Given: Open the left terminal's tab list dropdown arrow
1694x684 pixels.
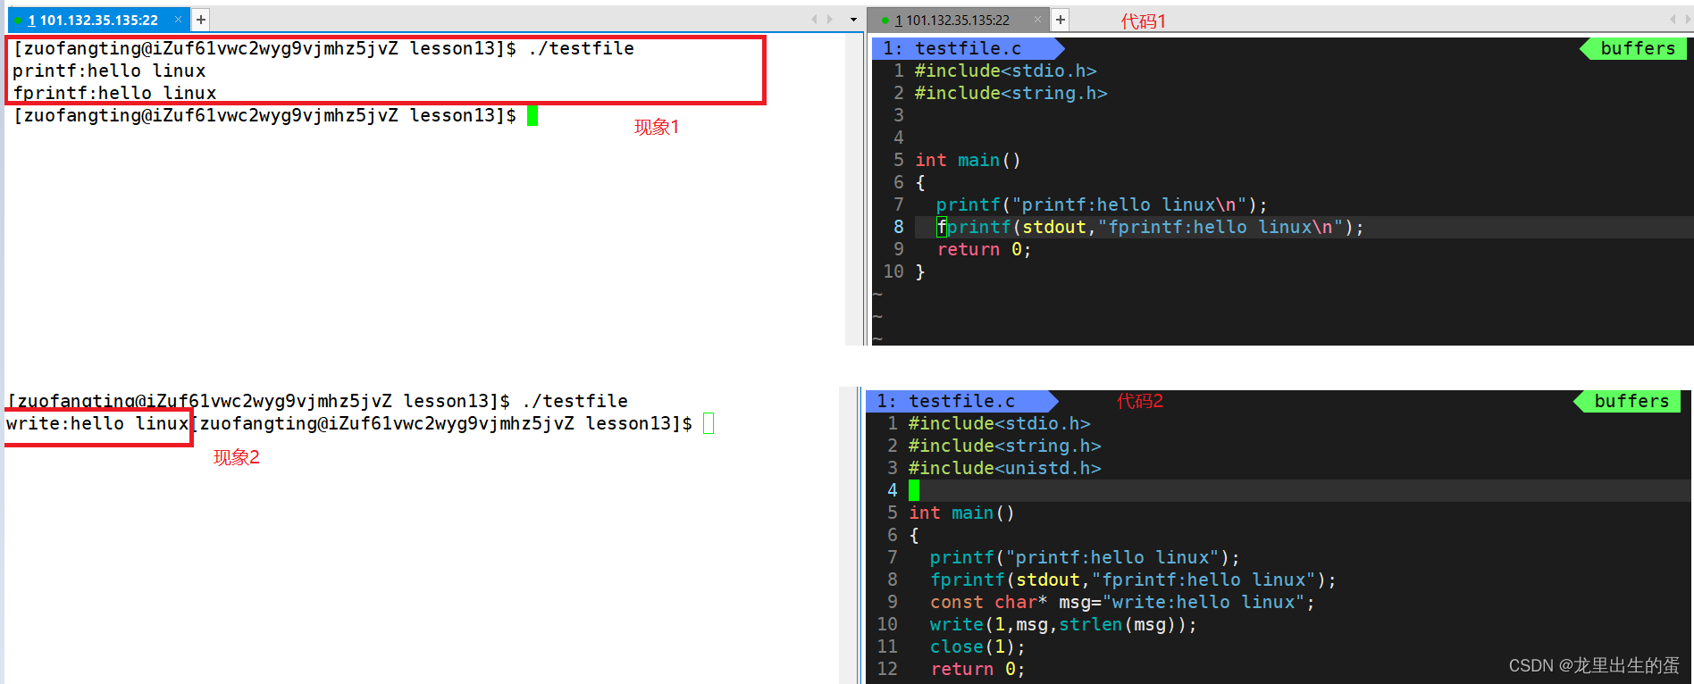Looking at the screenshot, I should click(x=853, y=20).
